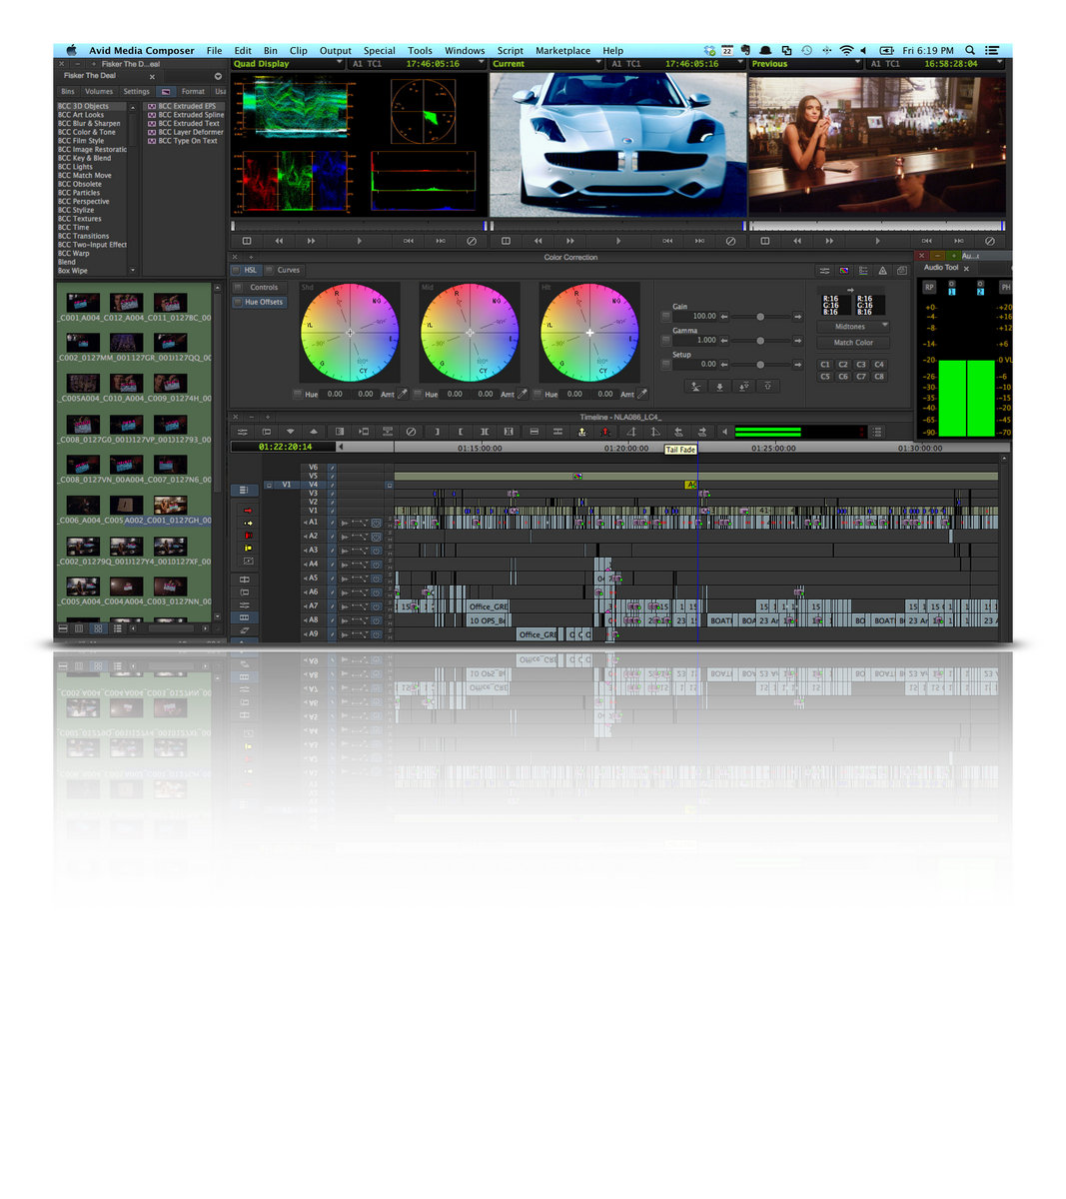Toggle solo on audio track A2
The height and width of the screenshot is (1199, 1066).
tap(390, 533)
